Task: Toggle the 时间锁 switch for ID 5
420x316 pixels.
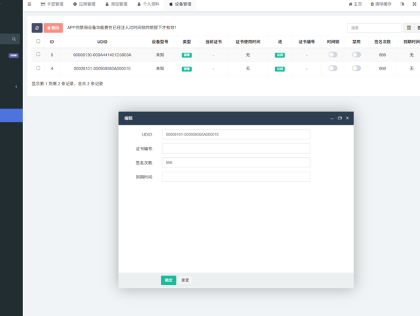Action: (x=333, y=55)
